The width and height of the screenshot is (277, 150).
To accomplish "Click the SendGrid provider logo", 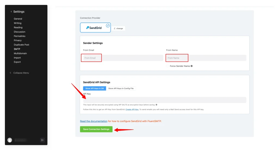I will pyautogui.click(x=94, y=28).
